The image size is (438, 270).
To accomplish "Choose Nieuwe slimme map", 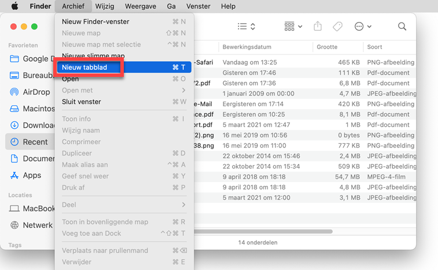I will point(124,56).
